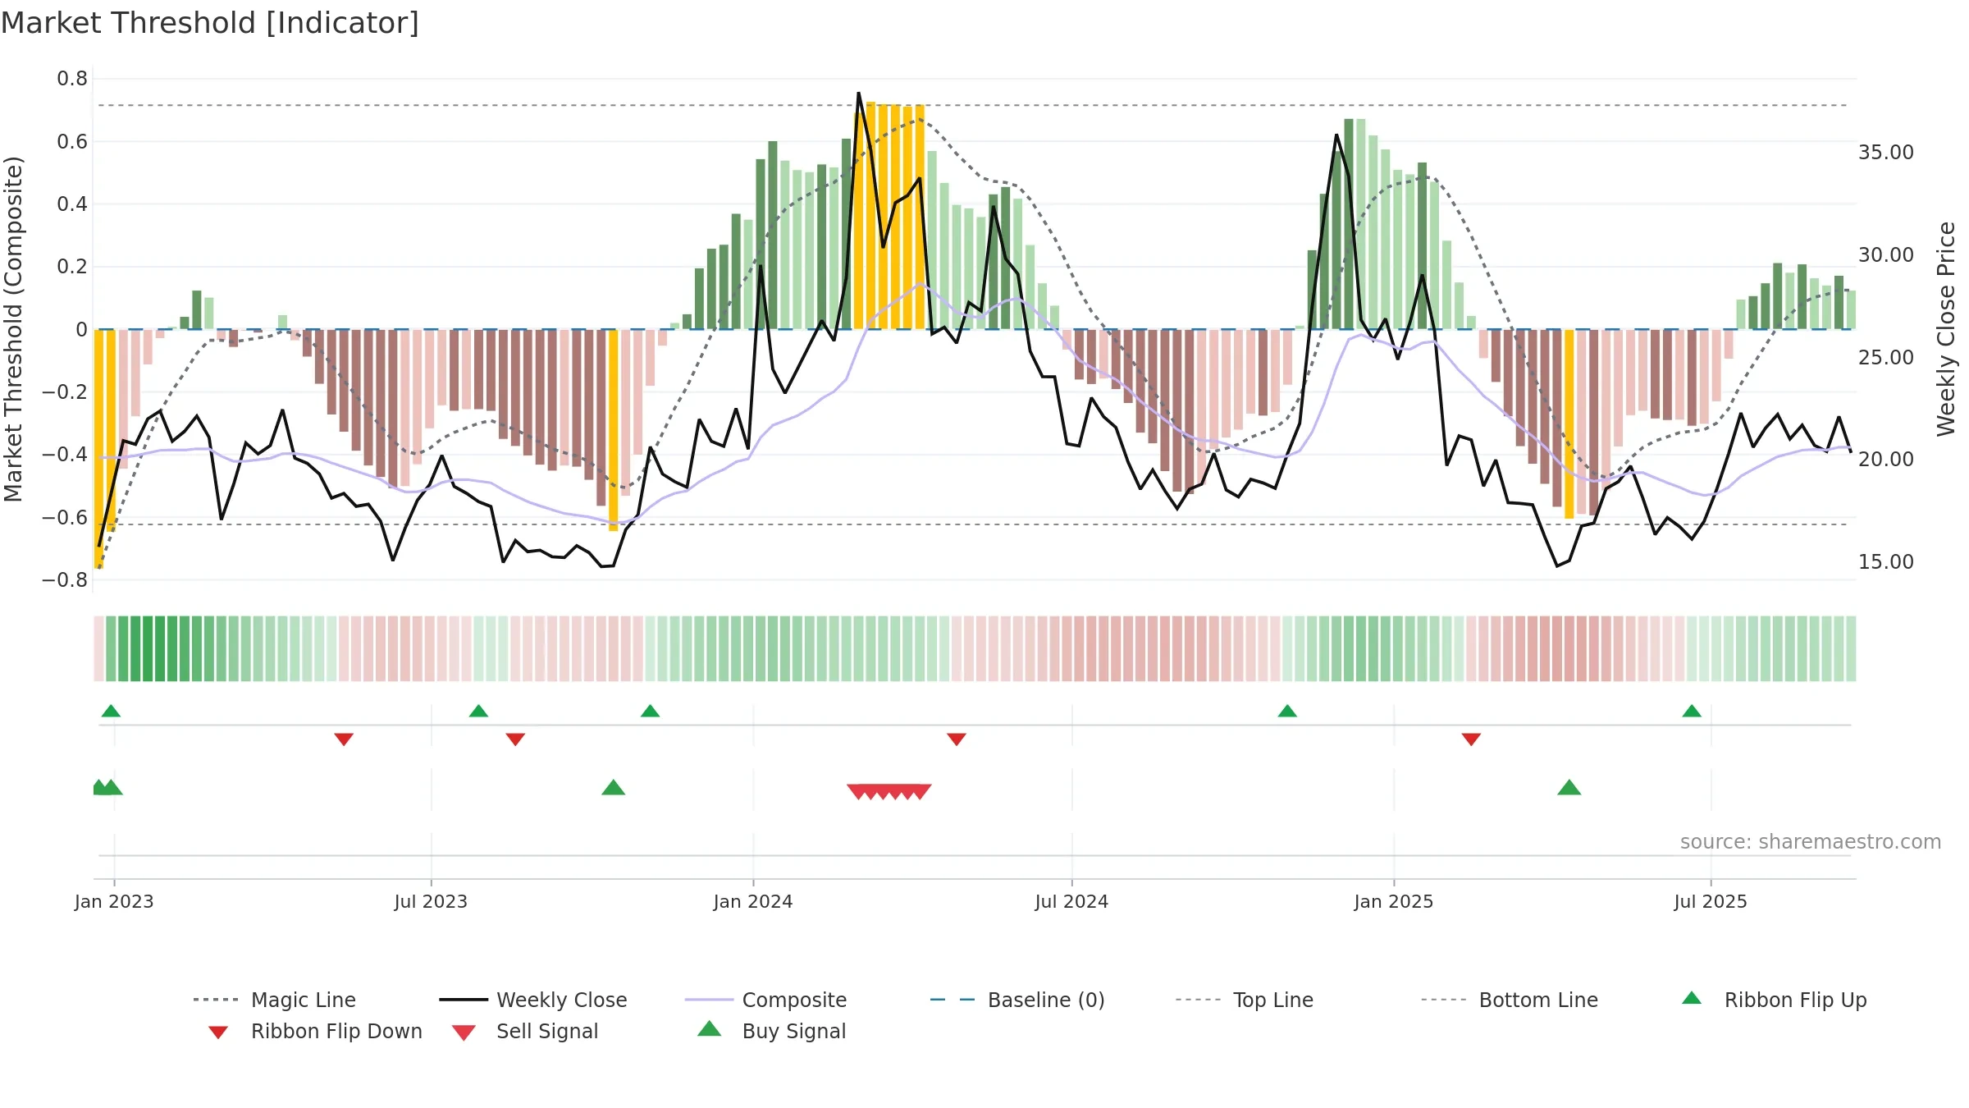This screenshot has width=1969, height=1108.
Task: Toggle the Weekly Close legend entry
Action: pos(533,1000)
